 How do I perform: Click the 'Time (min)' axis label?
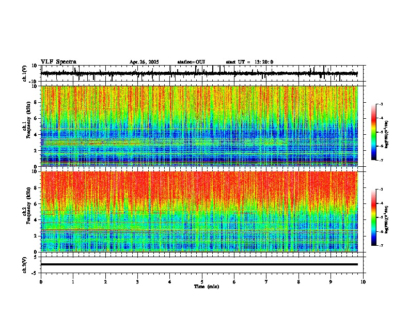coord(207,287)
